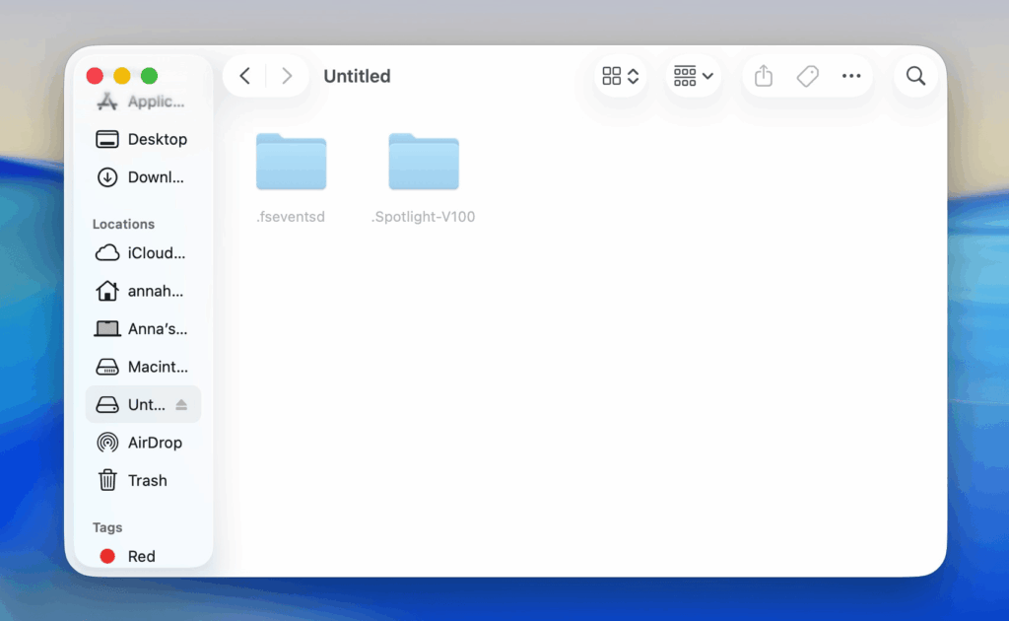Image resolution: width=1009 pixels, height=621 pixels.
Task: Open Finder search with the magnifier icon
Action: [915, 76]
